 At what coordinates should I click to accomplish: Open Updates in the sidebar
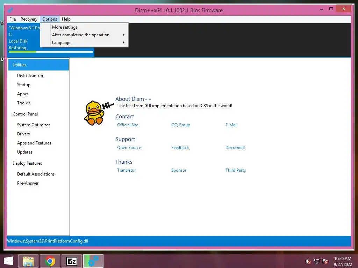point(24,152)
